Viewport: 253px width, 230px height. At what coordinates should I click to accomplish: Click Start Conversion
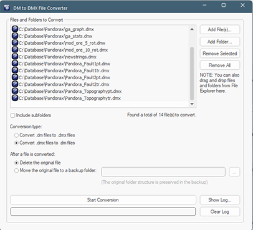(x=103, y=200)
